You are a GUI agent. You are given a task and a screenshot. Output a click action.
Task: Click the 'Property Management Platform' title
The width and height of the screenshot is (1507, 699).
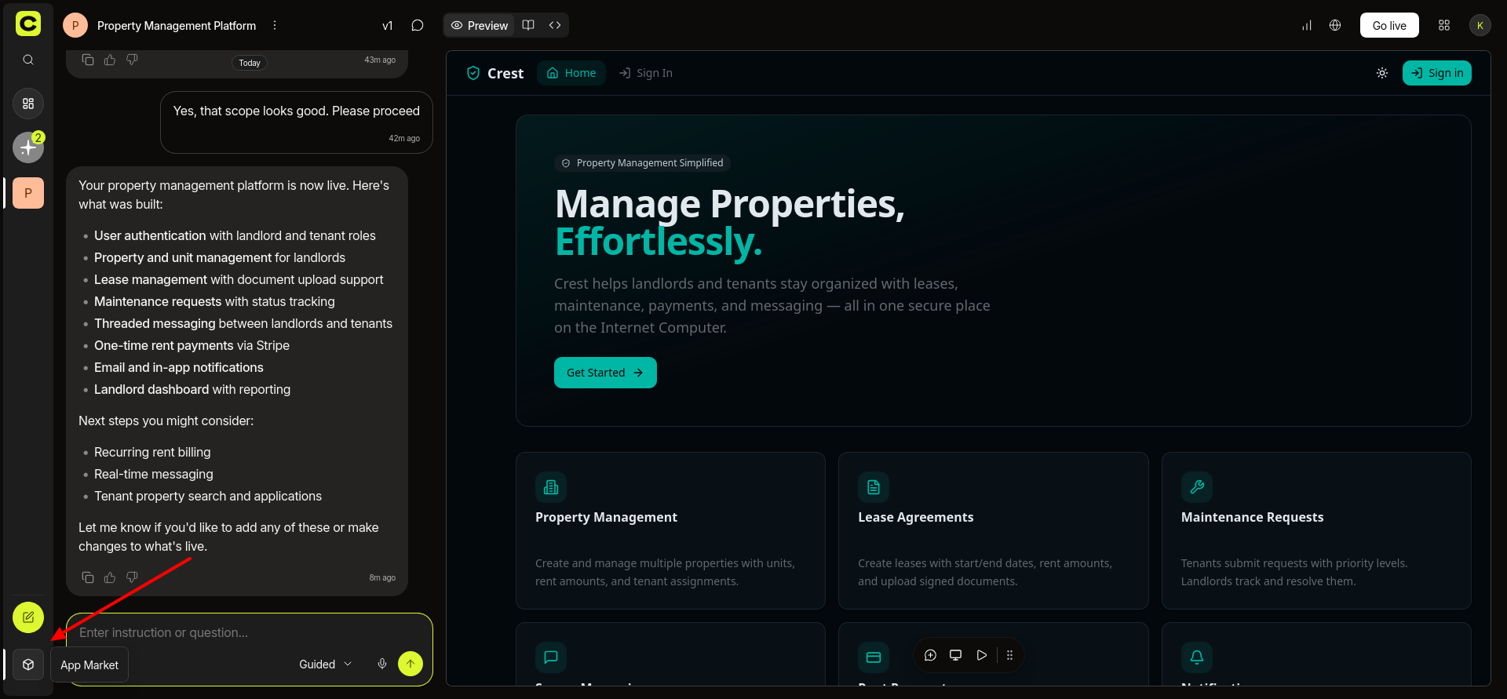tap(177, 26)
